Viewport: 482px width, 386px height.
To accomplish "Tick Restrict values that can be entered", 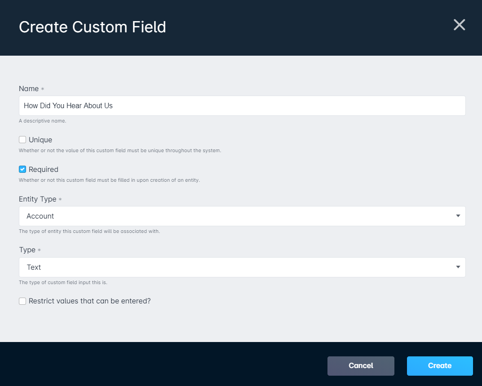I will coord(22,301).
